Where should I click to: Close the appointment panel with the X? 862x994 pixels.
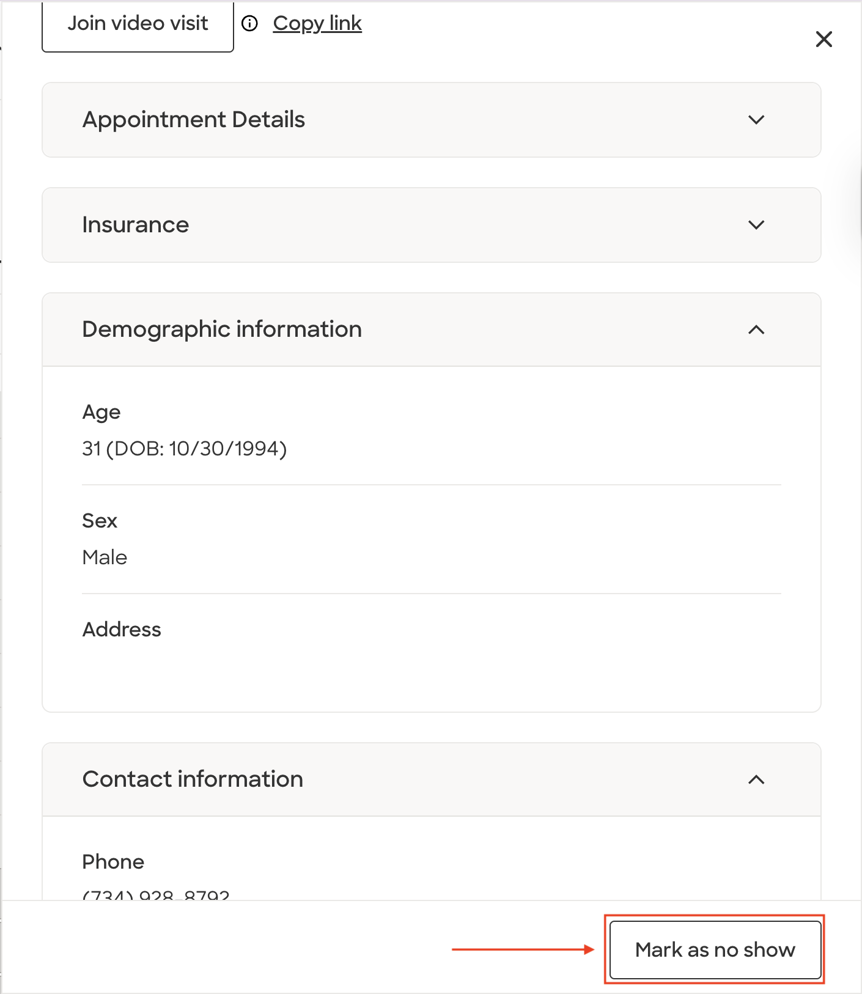click(x=823, y=39)
